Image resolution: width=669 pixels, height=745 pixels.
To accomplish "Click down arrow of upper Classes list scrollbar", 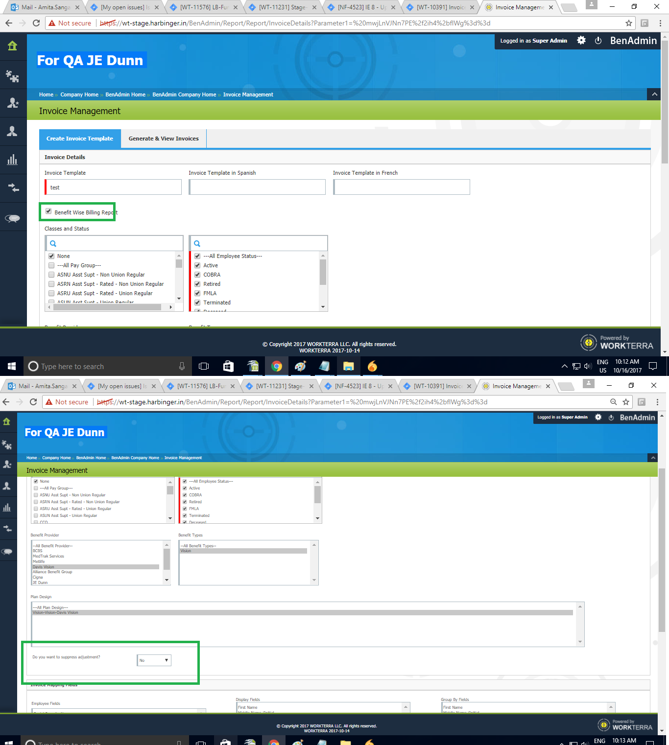I will [179, 298].
